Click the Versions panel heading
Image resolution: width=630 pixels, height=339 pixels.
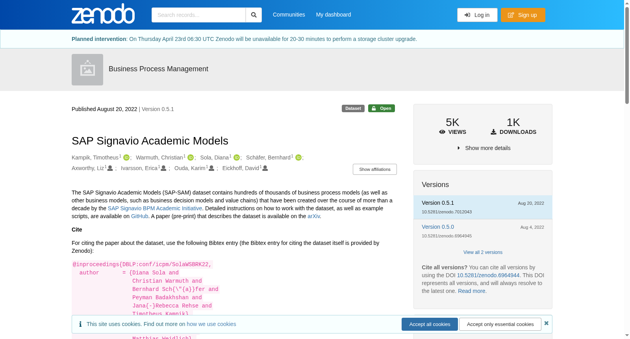tap(435, 185)
